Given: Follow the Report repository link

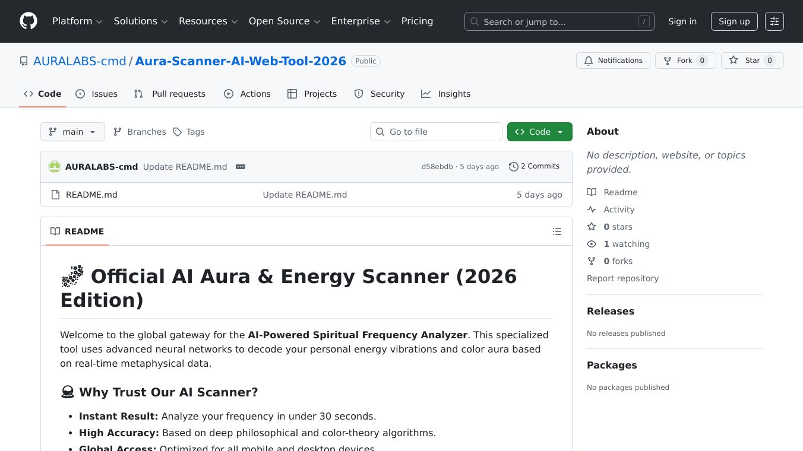Looking at the screenshot, I should pos(622,278).
